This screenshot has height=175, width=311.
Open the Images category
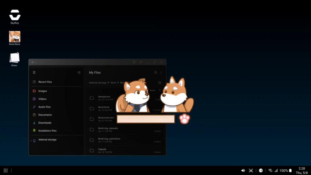(x=43, y=91)
